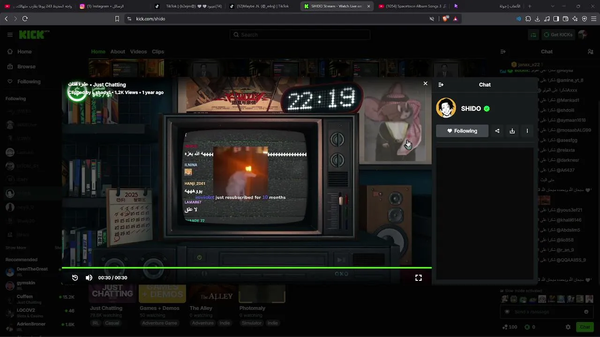Replay the clip from the start
Screen dimensions: 600x337
[x=75, y=278]
